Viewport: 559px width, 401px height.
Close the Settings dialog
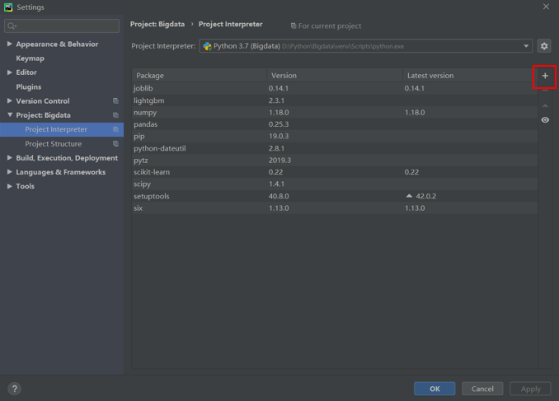(x=546, y=7)
